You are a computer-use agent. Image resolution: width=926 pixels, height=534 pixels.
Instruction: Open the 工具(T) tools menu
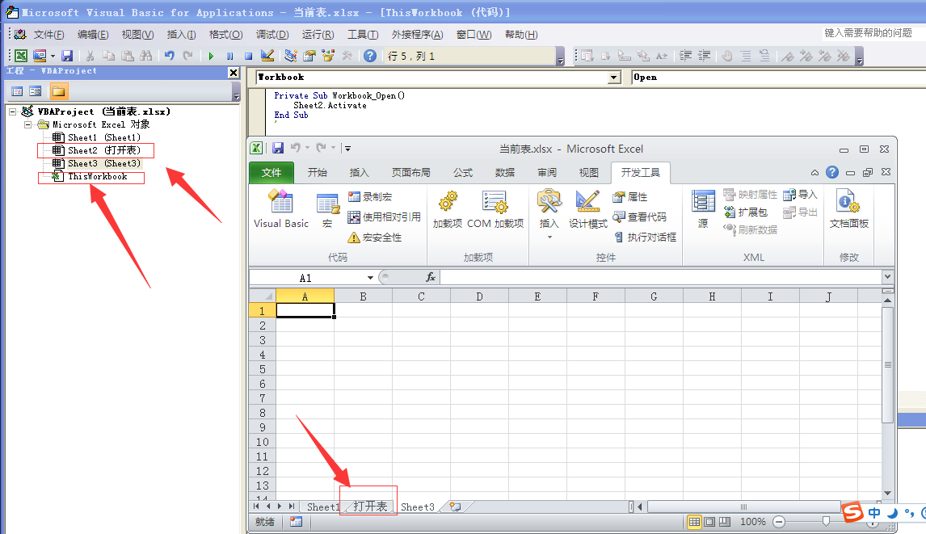click(363, 34)
